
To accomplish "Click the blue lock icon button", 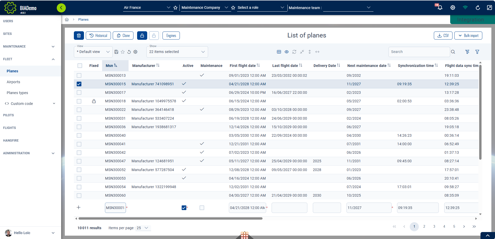I will point(142,36).
